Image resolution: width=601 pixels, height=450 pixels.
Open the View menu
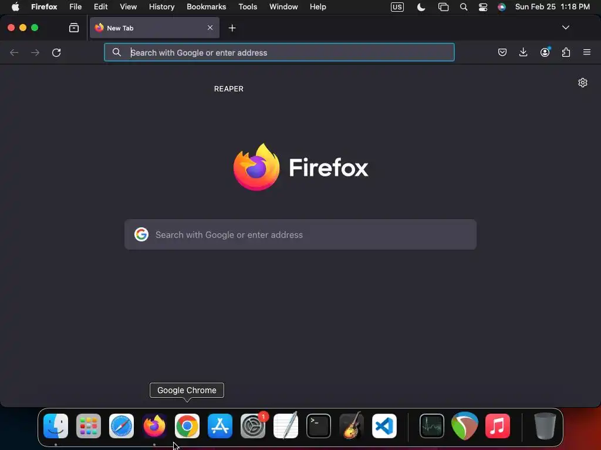point(128,7)
